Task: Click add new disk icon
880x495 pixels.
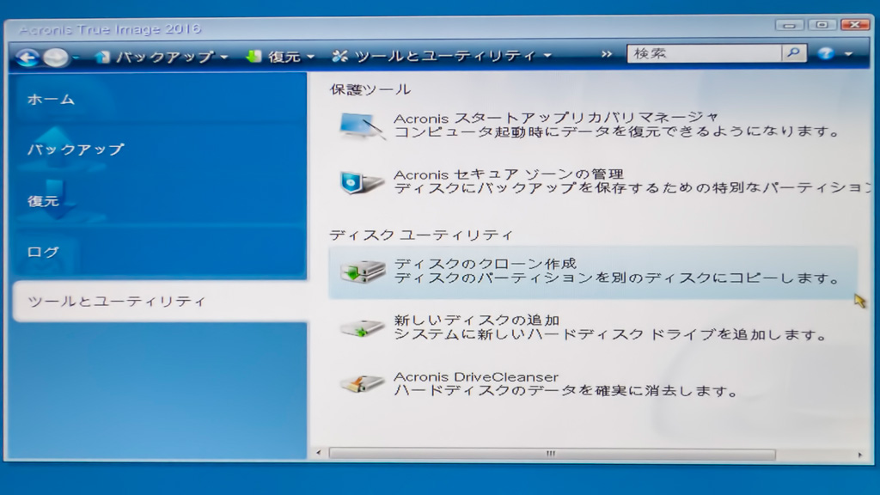Action: point(362,327)
